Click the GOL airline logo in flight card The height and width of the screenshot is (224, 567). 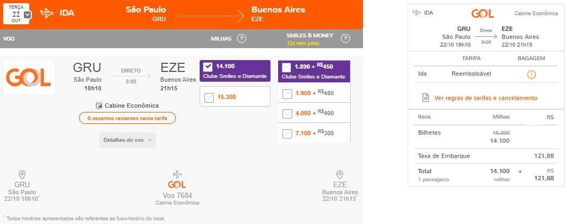(29, 77)
